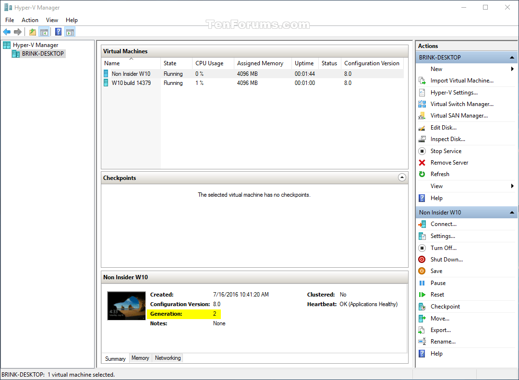Image resolution: width=519 pixels, height=380 pixels.
Task: Select Edit Disk in the Actions pane
Action: pyautogui.click(x=444, y=127)
